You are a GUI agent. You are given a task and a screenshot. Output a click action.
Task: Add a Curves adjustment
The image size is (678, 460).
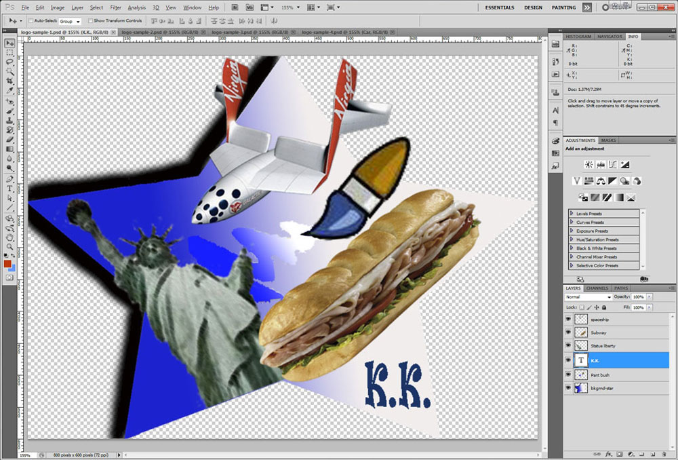613,164
